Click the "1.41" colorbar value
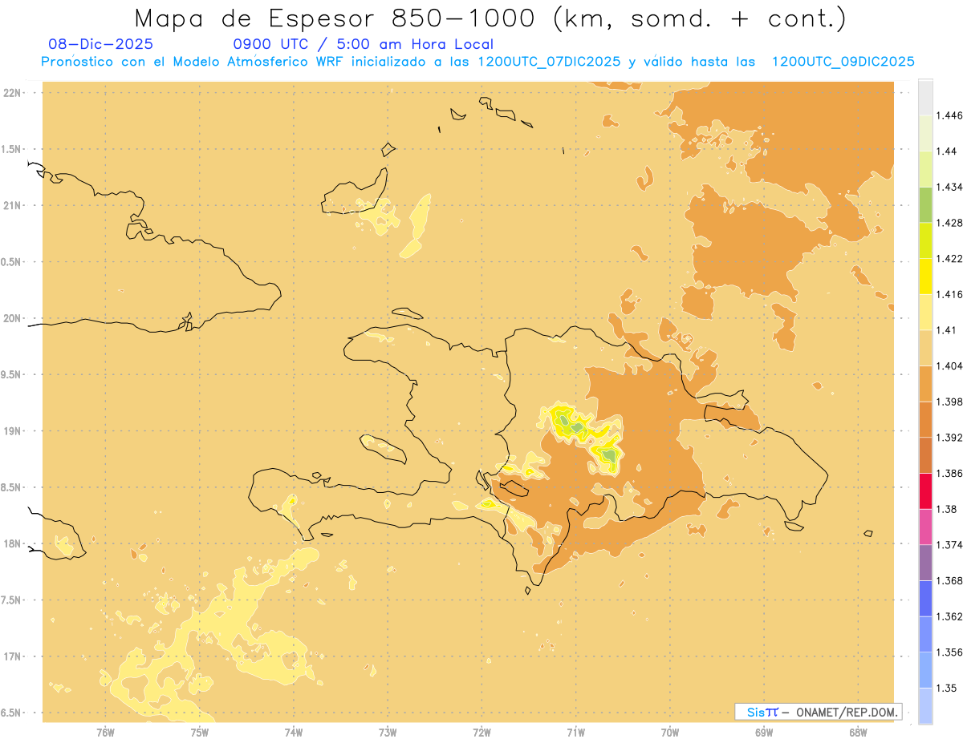The width and height of the screenshot is (963, 743). [x=946, y=330]
